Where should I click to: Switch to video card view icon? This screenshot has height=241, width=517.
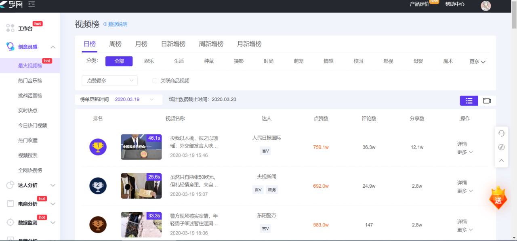tap(487, 101)
